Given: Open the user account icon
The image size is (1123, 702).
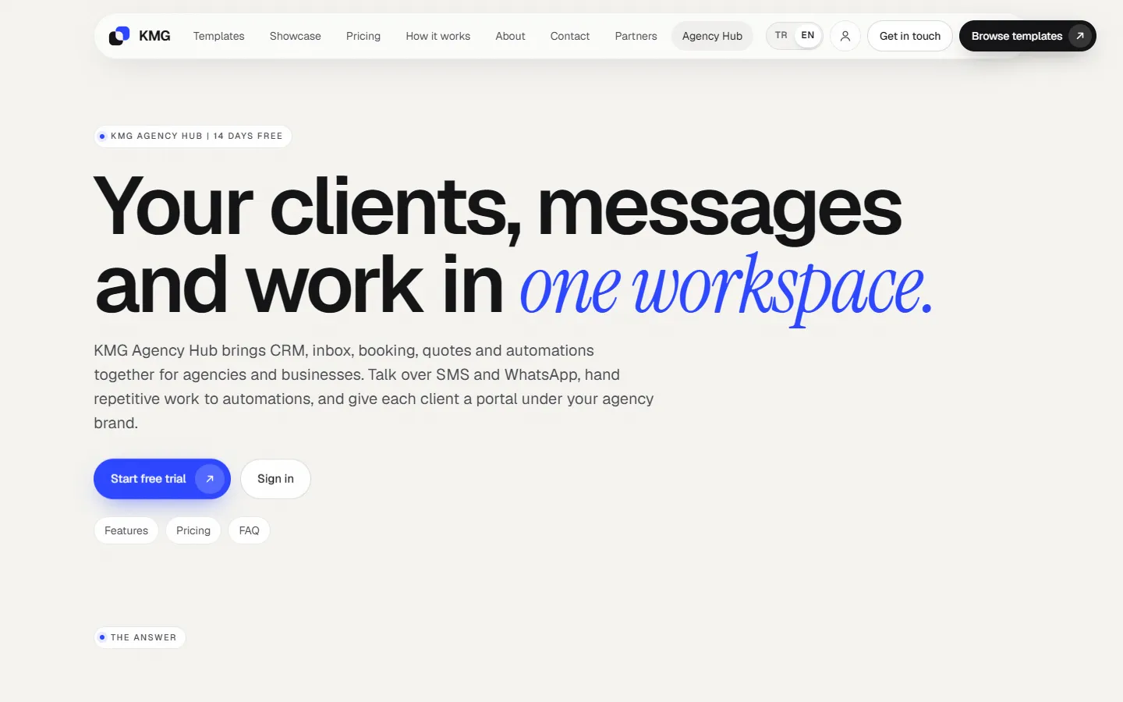Looking at the screenshot, I should (x=845, y=36).
